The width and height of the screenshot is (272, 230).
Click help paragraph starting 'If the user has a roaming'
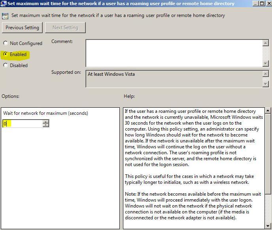(194, 138)
